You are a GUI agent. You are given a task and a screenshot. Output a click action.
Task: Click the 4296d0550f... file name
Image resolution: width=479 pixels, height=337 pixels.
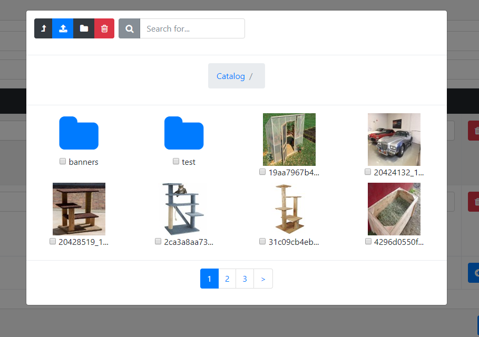pos(399,242)
